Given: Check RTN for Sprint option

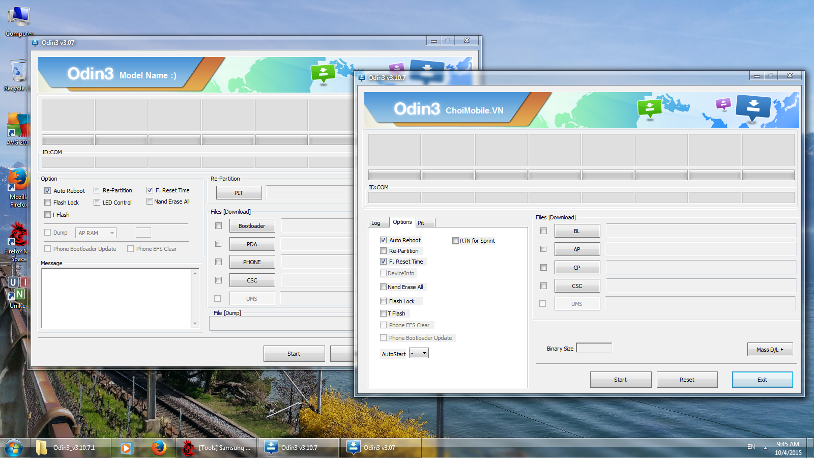Looking at the screenshot, I should point(456,241).
